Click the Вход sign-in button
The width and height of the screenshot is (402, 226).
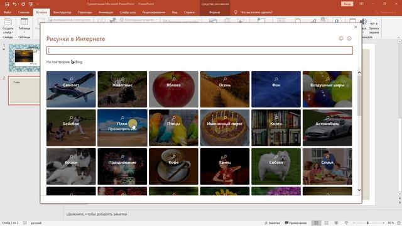pyautogui.click(x=347, y=4)
